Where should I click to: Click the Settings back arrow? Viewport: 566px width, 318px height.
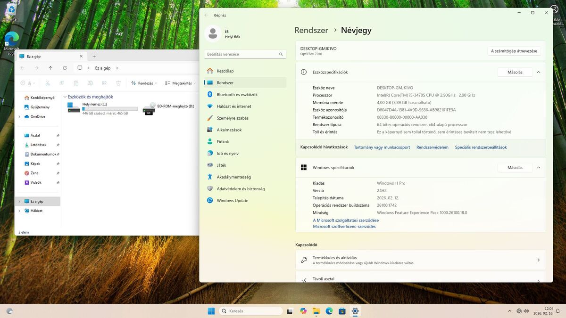point(206,15)
